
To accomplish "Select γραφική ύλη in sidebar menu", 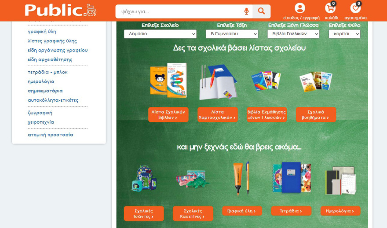I will click(42, 32).
